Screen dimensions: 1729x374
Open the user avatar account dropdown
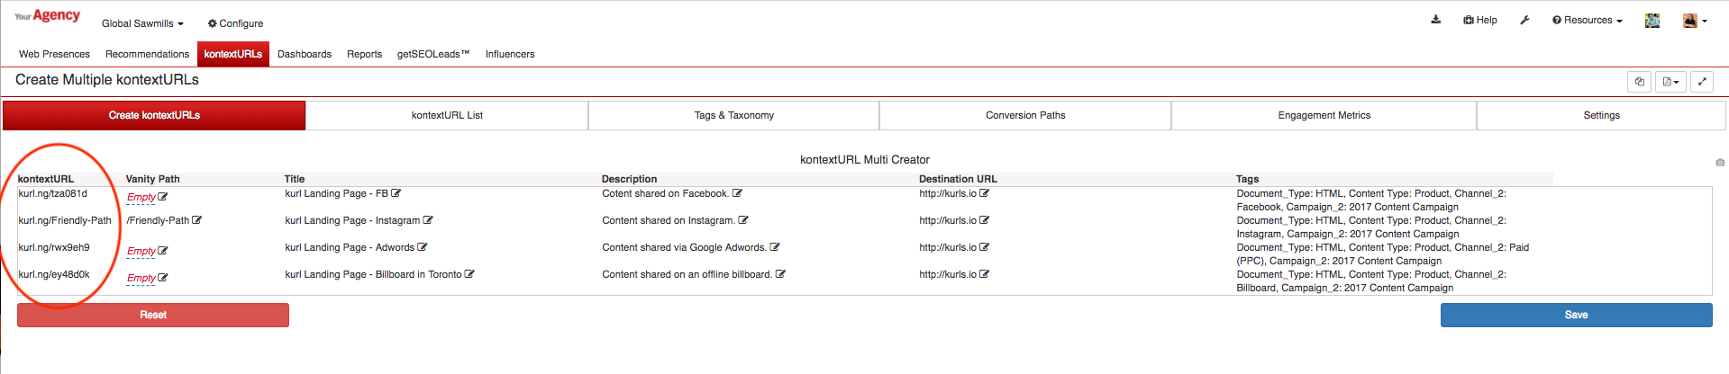coord(1695,21)
